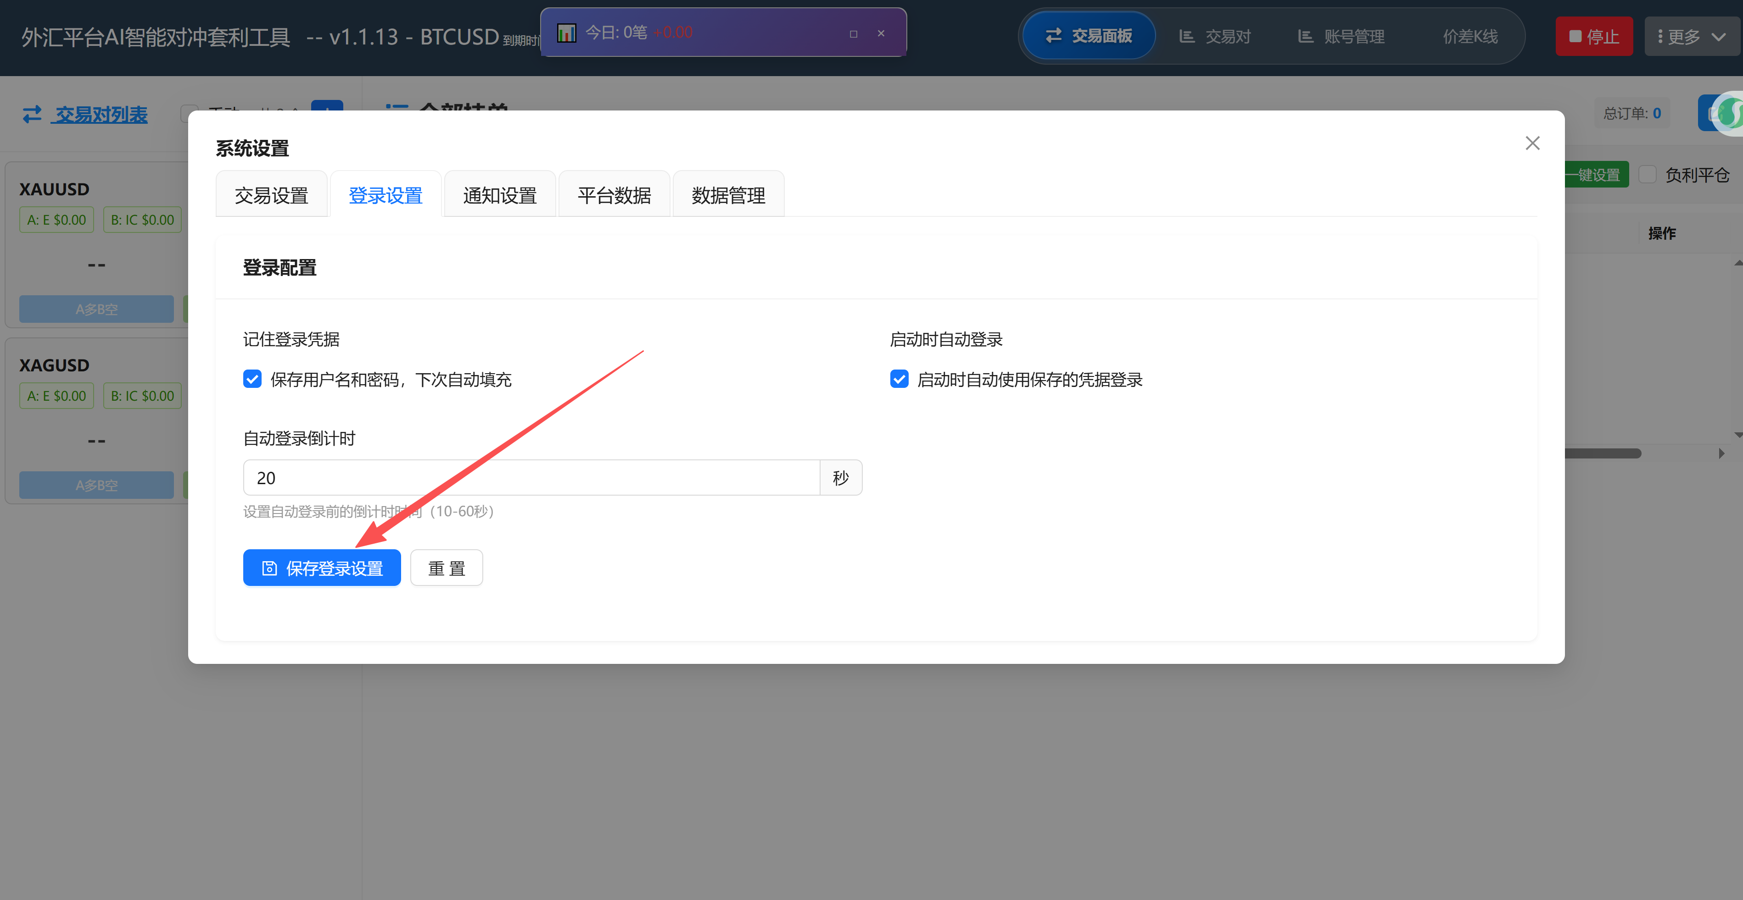Toggle the 负利平仓 checkbox

[1648, 175]
